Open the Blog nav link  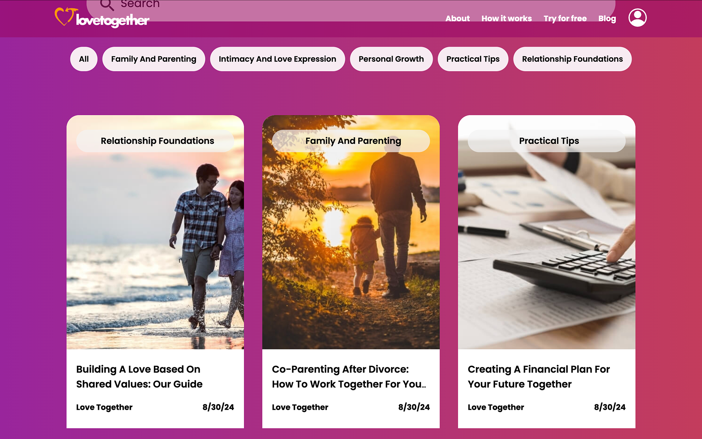click(607, 18)
